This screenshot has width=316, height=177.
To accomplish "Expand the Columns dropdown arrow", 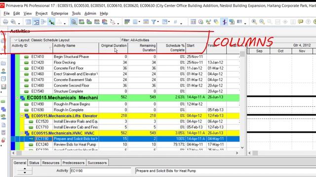I will (x=139, y=22).
